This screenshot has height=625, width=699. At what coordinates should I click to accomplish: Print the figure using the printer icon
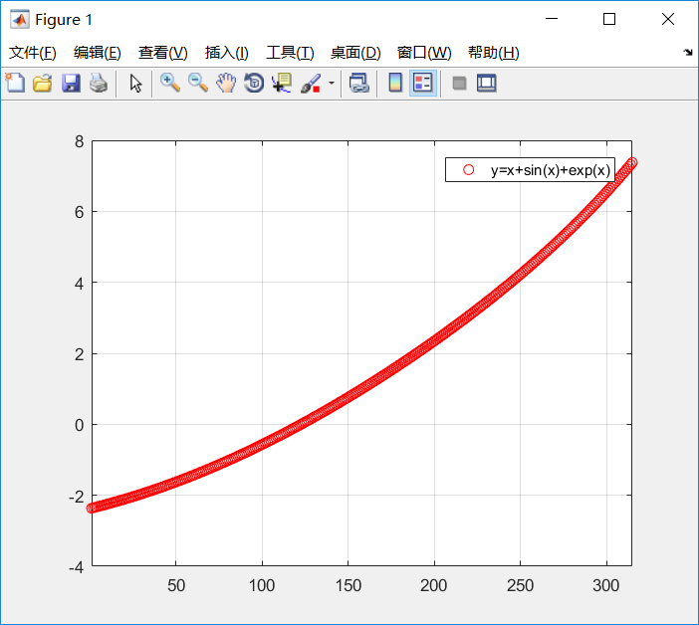99,83
